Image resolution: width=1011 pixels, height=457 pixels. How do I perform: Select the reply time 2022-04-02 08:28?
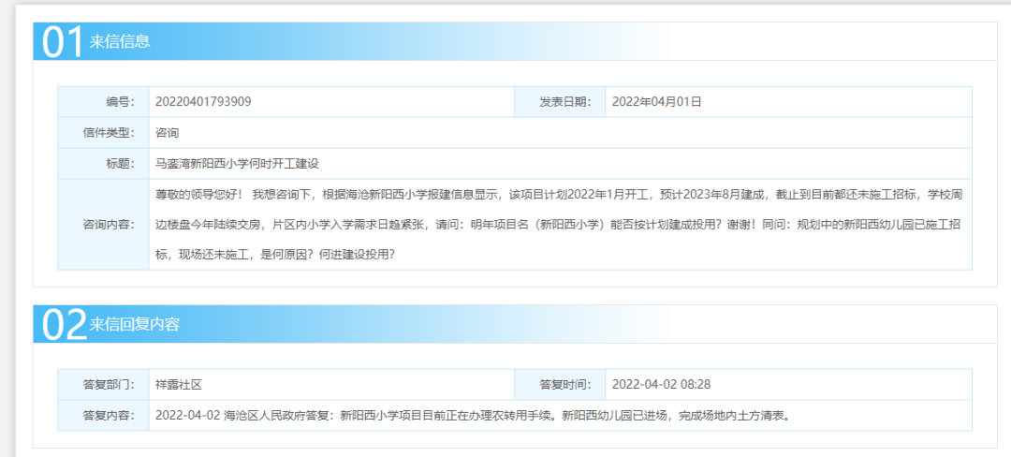click(660, 384)
